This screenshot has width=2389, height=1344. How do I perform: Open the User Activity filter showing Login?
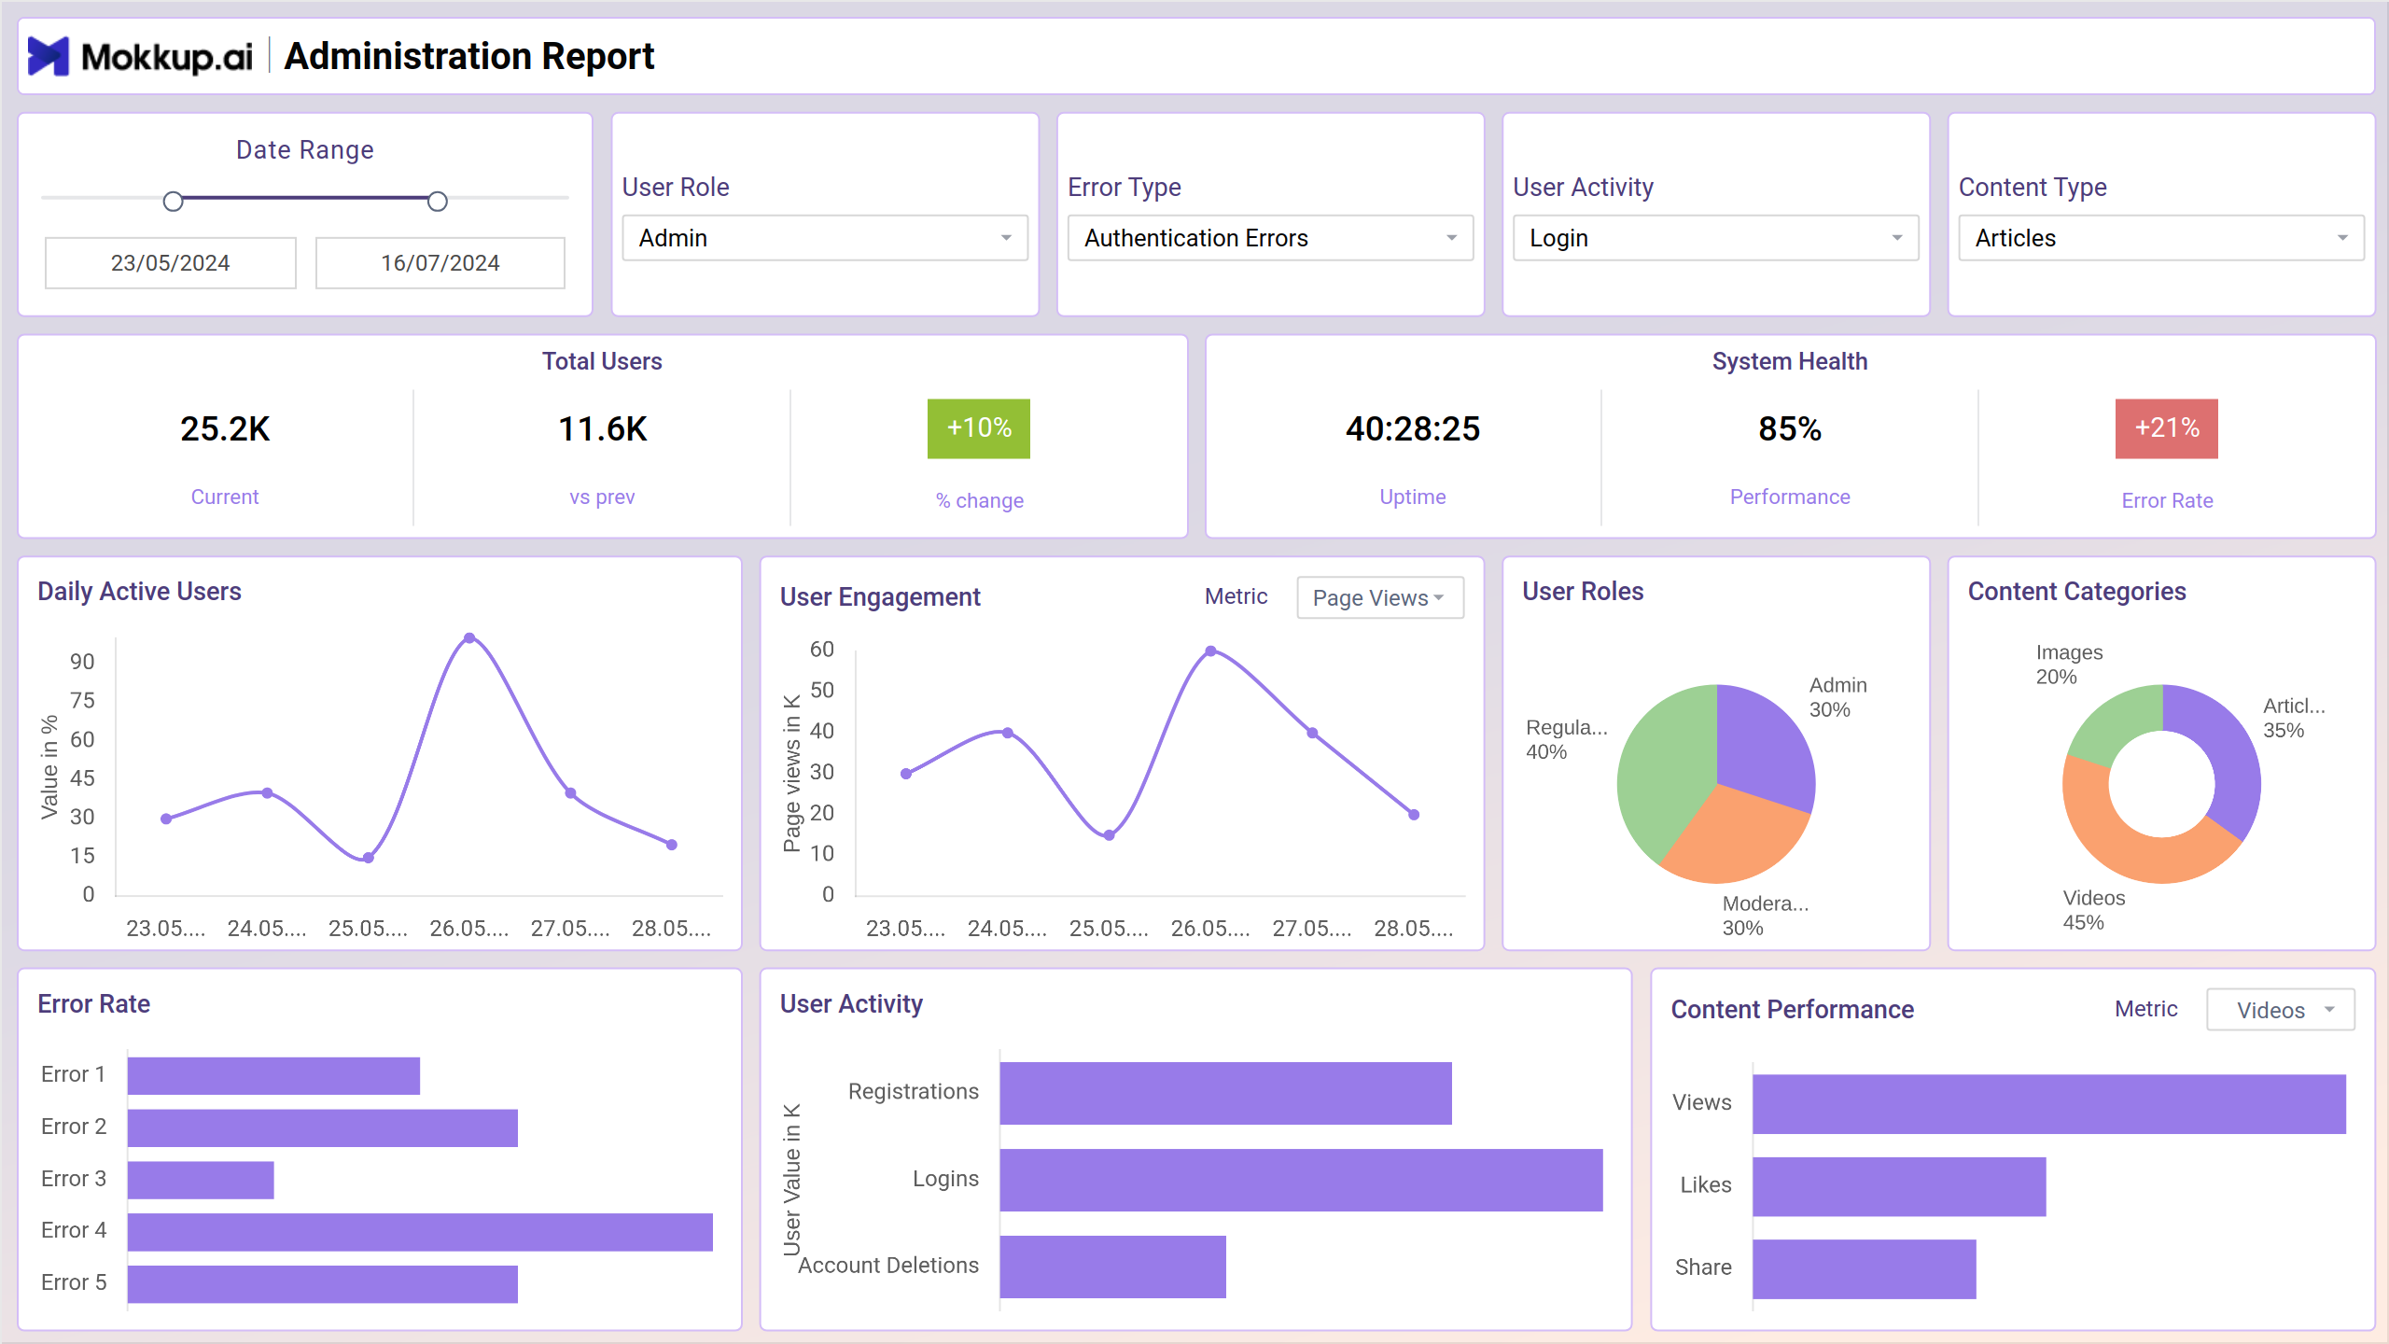tap(1715, 238)
